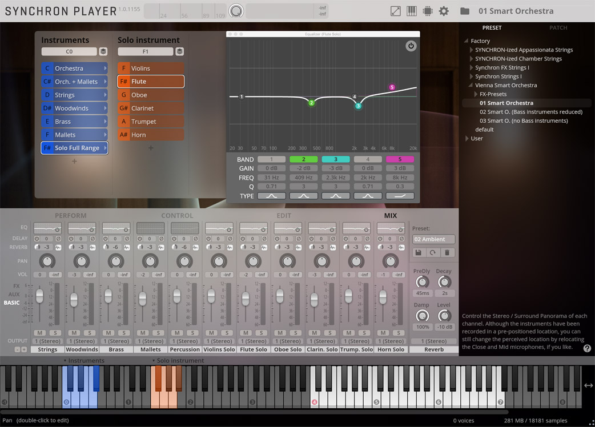Remove a mixer channel with minus button
The image size is (595, 427).
coord(18,349)
